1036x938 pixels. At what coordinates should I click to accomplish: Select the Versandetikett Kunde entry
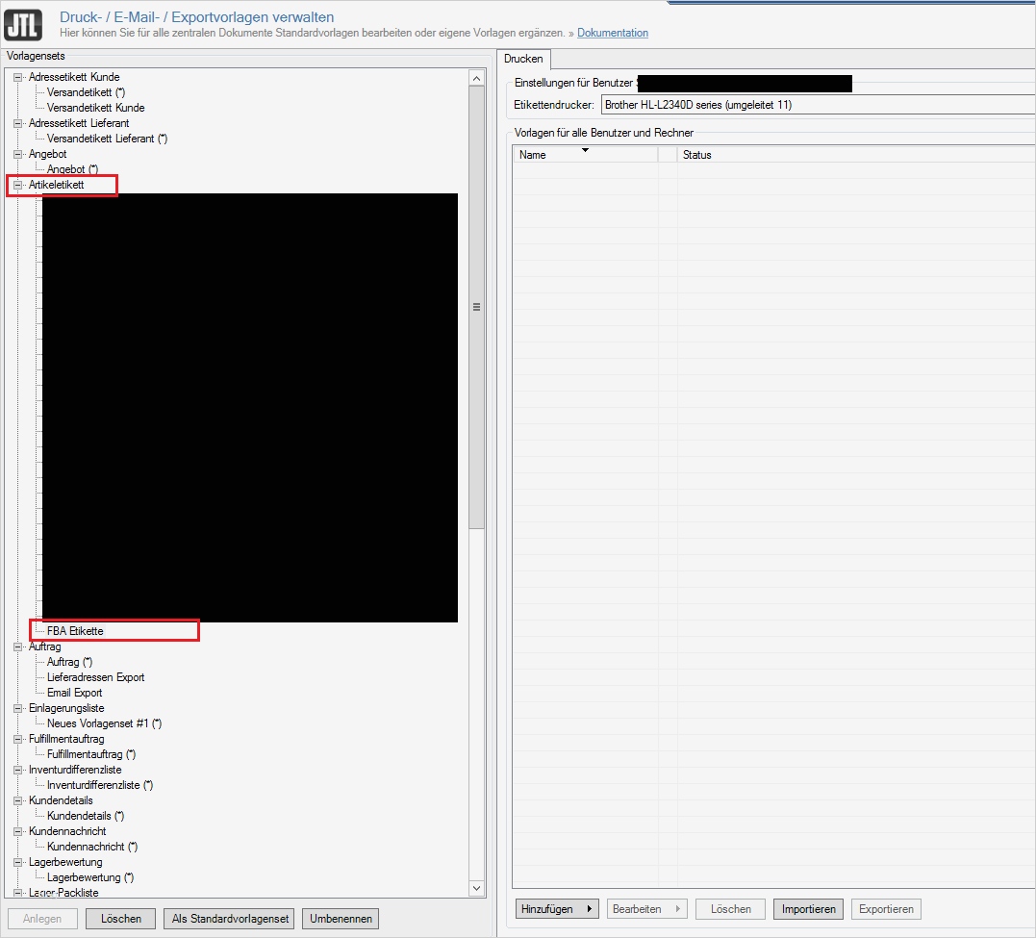(x=96, y=108)
